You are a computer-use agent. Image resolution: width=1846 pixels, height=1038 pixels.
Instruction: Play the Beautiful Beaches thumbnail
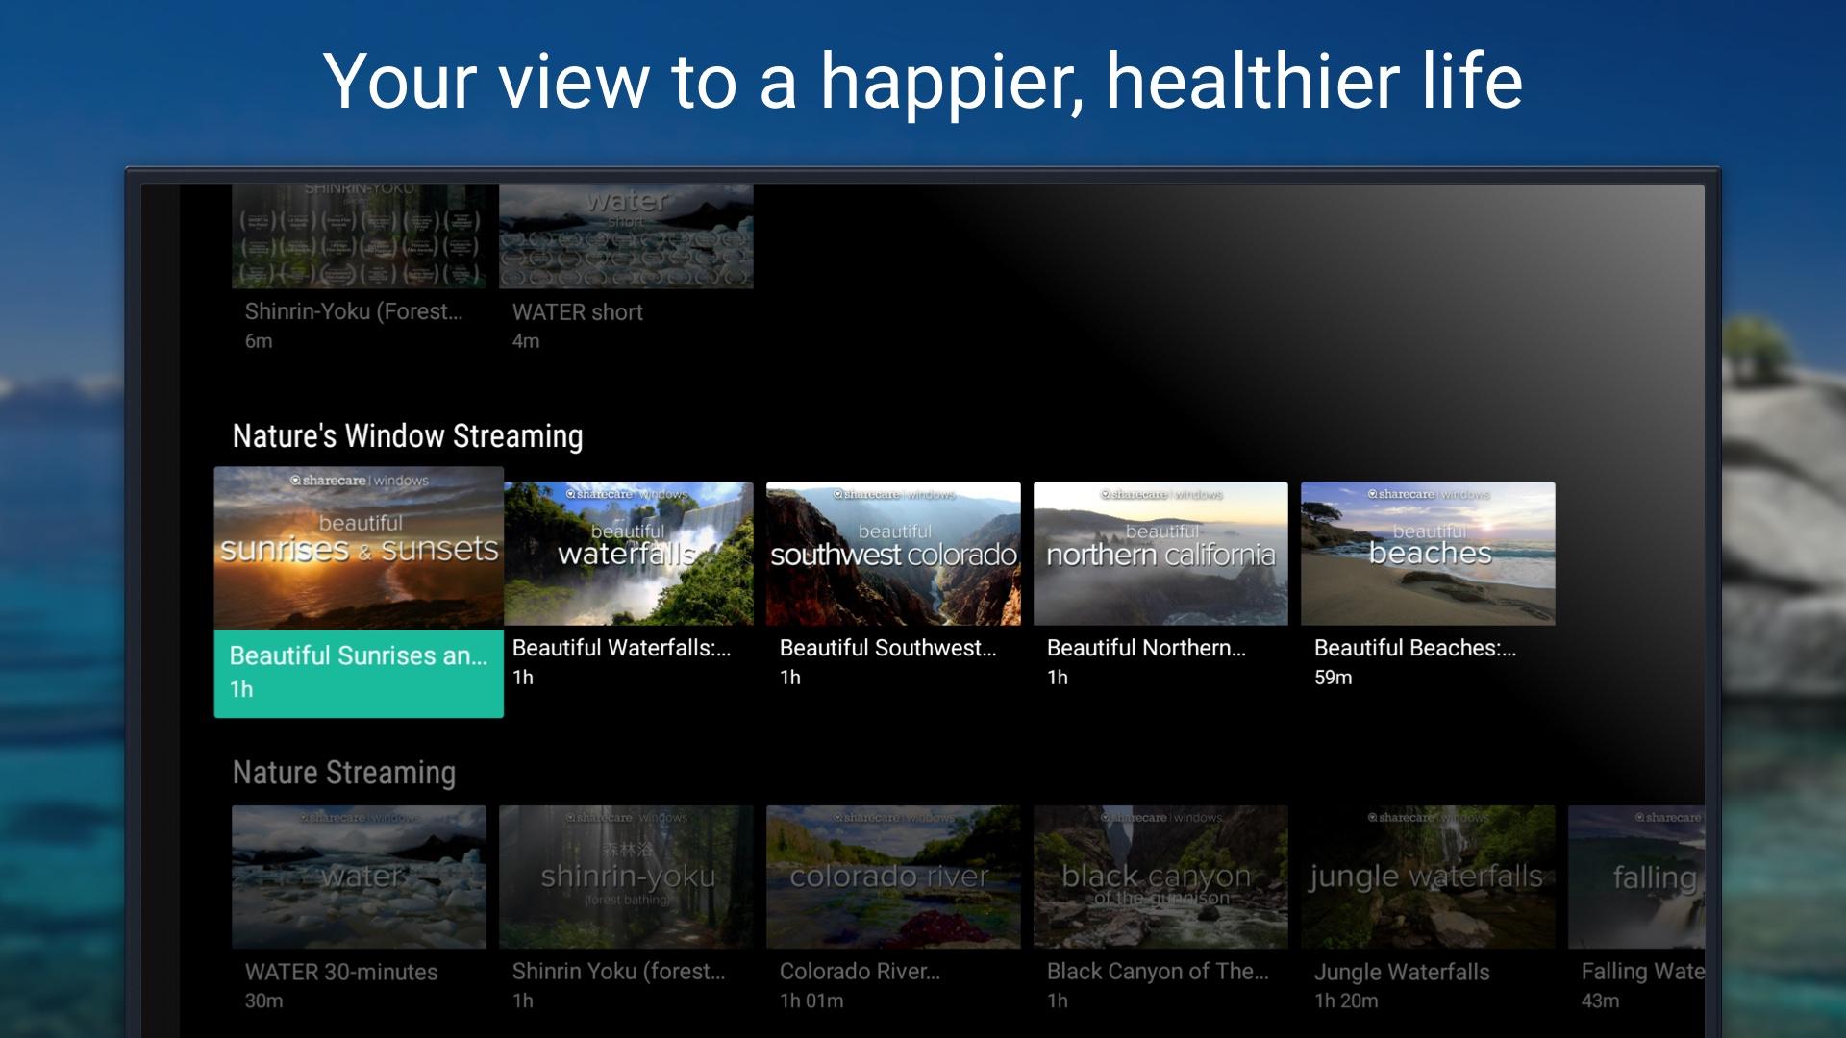(1428, 554)
